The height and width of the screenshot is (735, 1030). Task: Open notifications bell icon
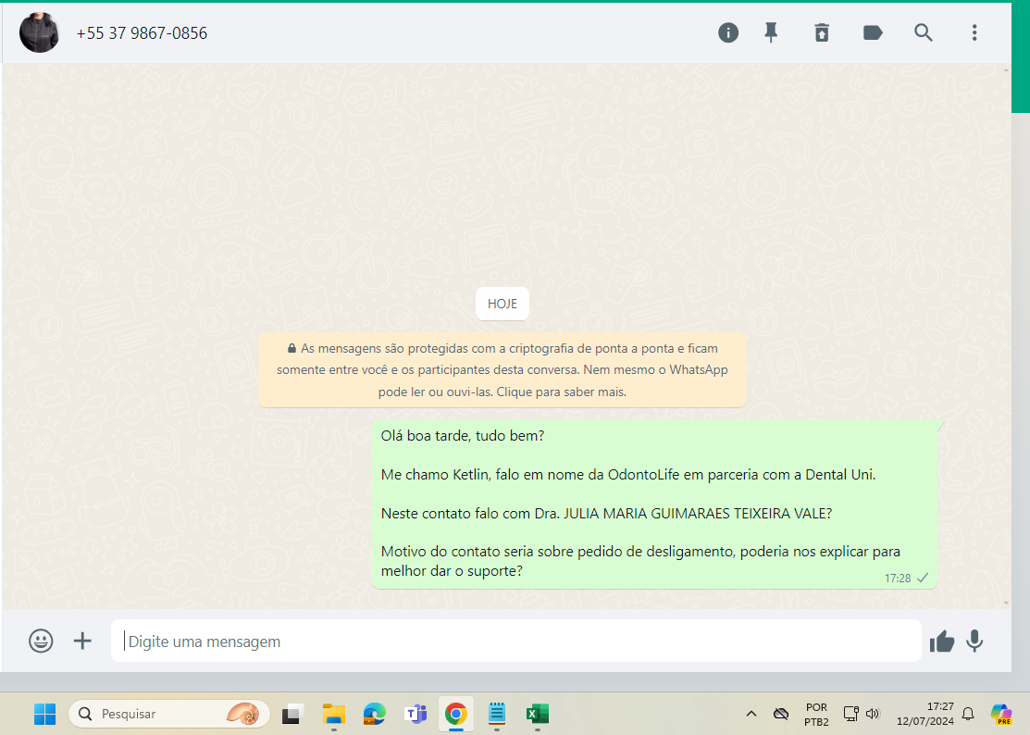tap(968, 714)
